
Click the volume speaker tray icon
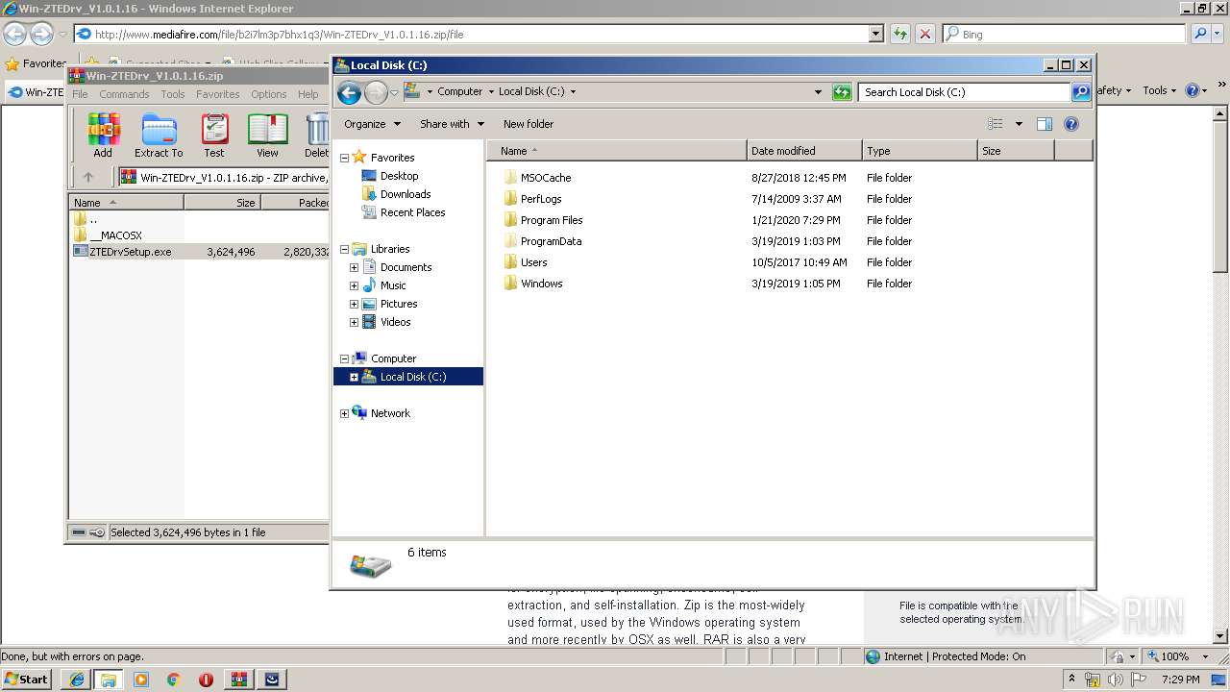tap(1116, 680)
